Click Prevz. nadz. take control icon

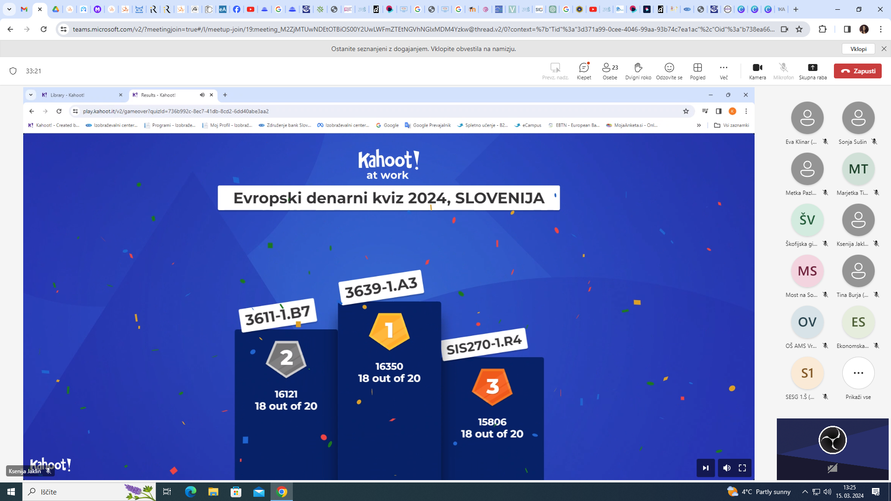(x=555, y=71)
